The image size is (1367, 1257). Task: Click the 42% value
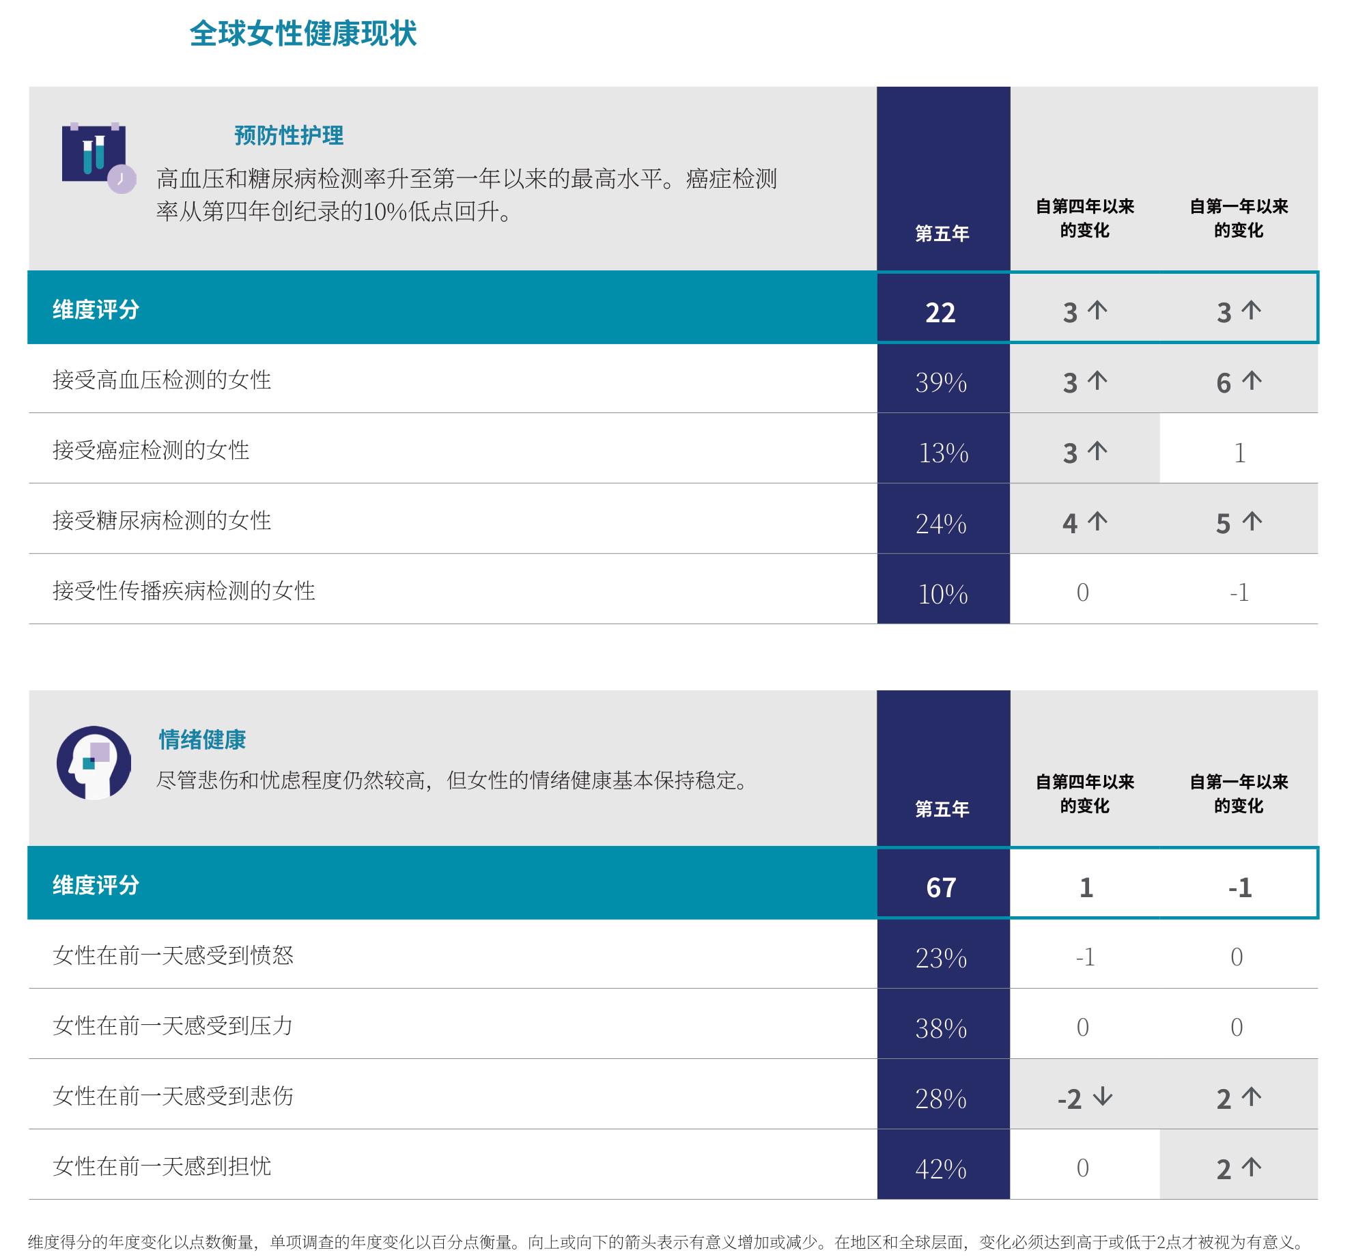942,1169
